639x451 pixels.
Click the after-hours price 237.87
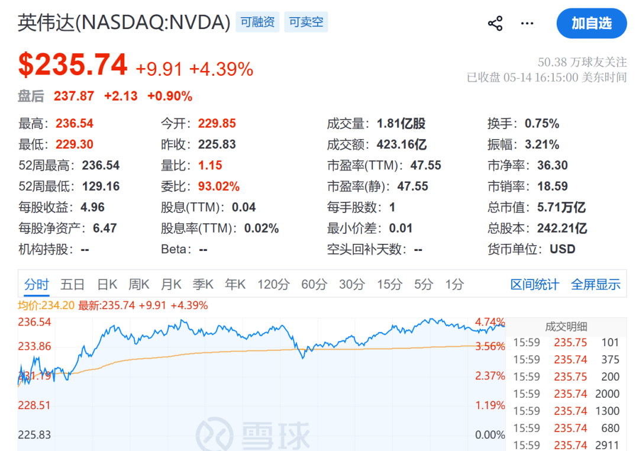(74, 96)
